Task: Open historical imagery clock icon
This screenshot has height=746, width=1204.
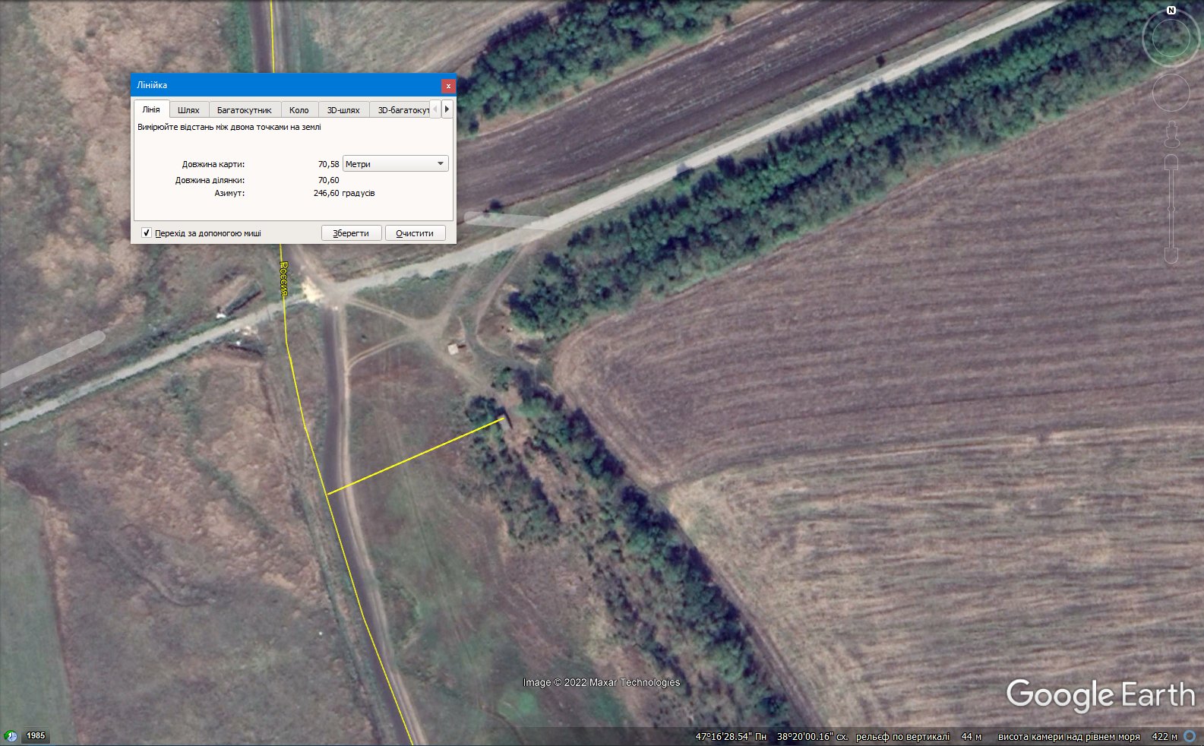Action: coord(11,736)
